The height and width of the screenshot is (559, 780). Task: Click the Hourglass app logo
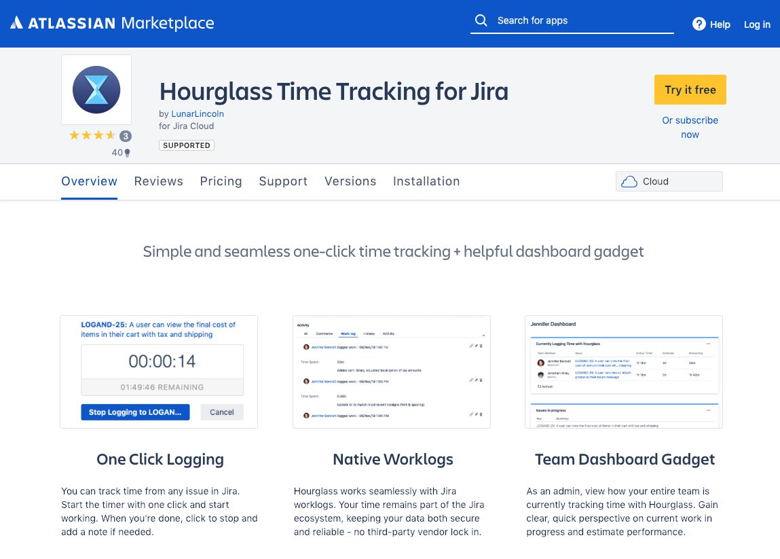tap(96, 90)
